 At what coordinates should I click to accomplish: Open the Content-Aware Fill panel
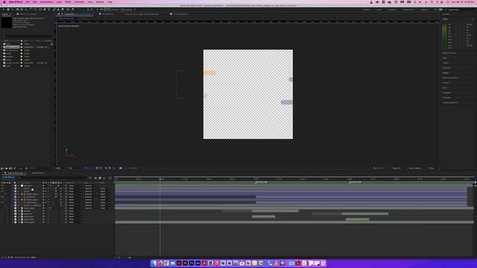pos(450,103)
